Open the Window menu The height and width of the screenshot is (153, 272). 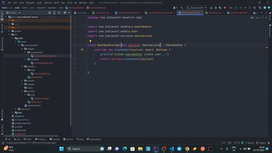click(x=83, y=3)
